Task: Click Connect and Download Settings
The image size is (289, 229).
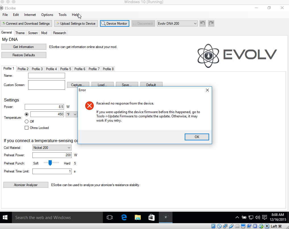Action: [x=26, y=23]
